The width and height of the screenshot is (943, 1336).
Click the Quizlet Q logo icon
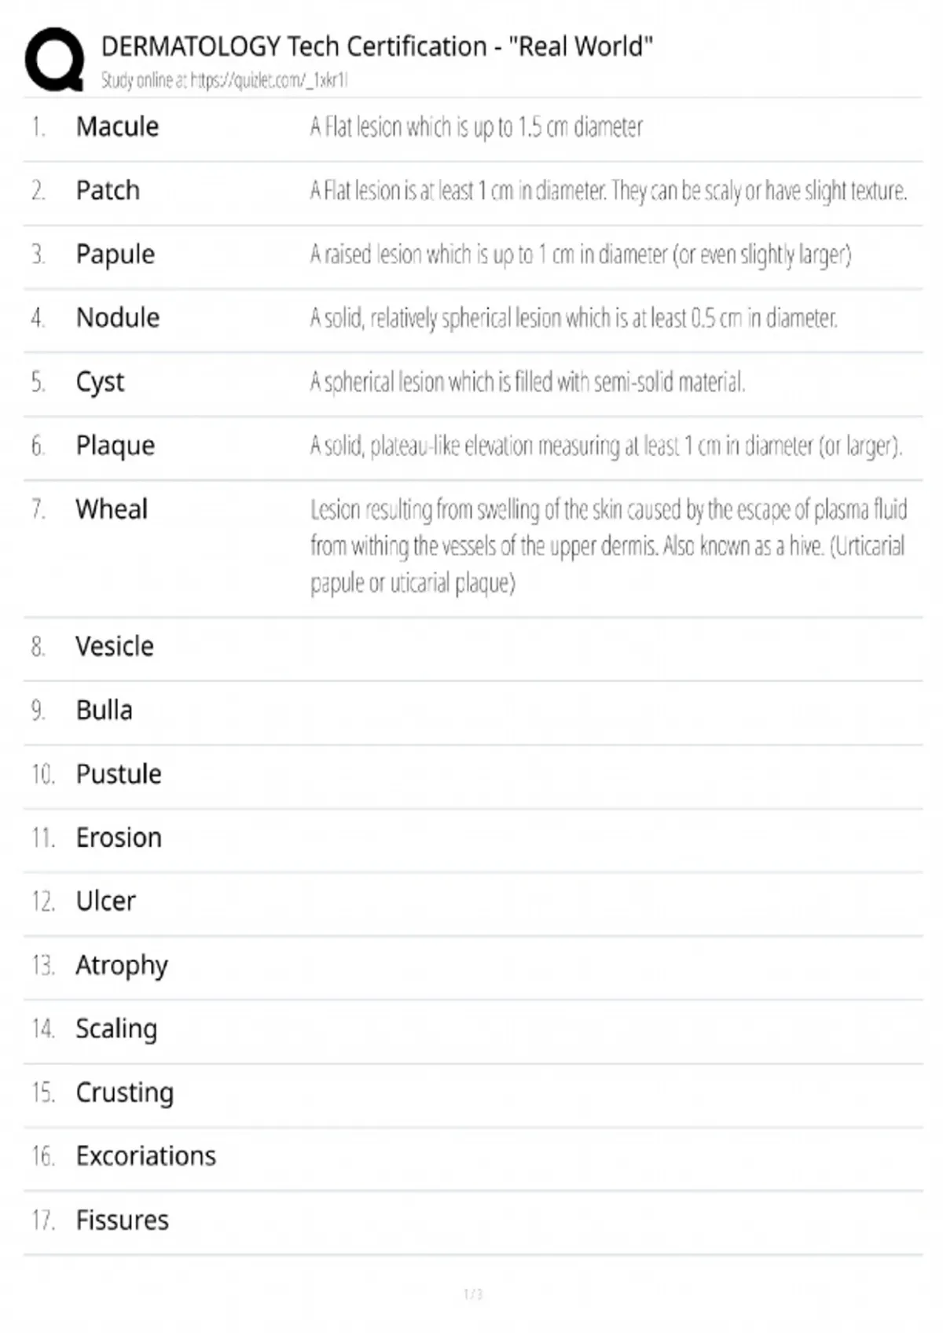pyautogui.click(x=54, y=60)
